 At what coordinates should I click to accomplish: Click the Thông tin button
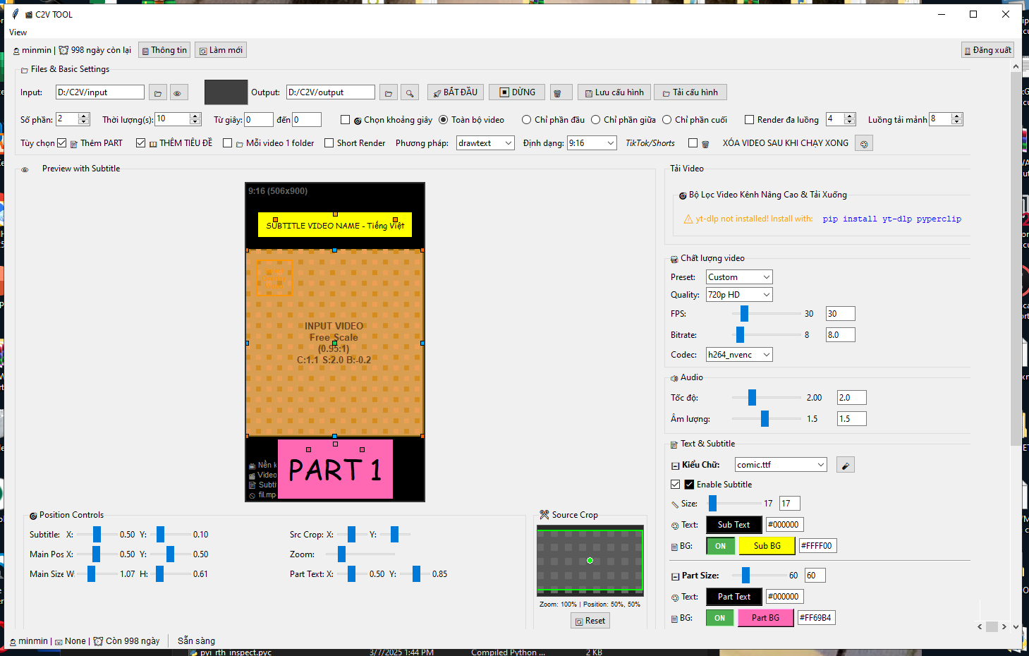[164, 50]
